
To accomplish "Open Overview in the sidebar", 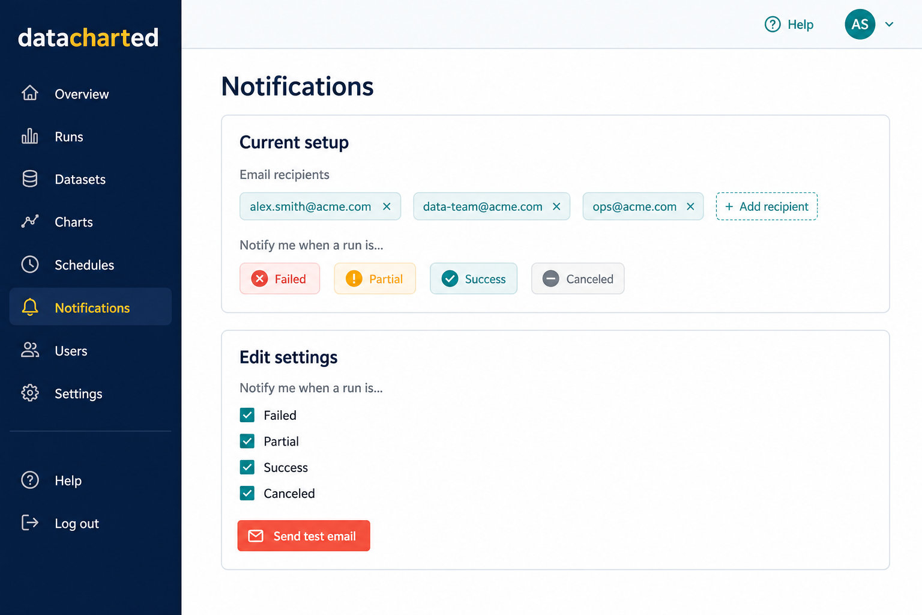I will (82, 94).
